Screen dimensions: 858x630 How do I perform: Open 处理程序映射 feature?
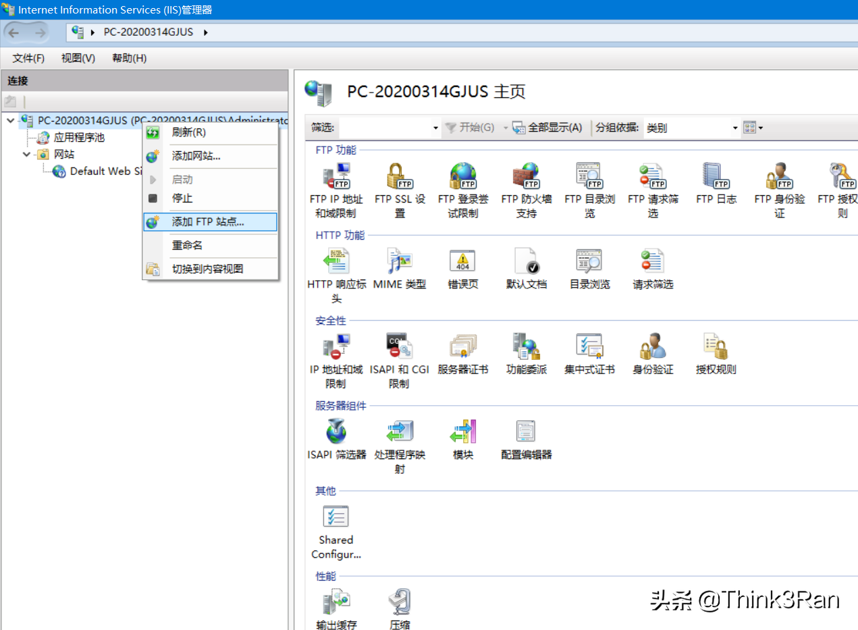(400, 446)
